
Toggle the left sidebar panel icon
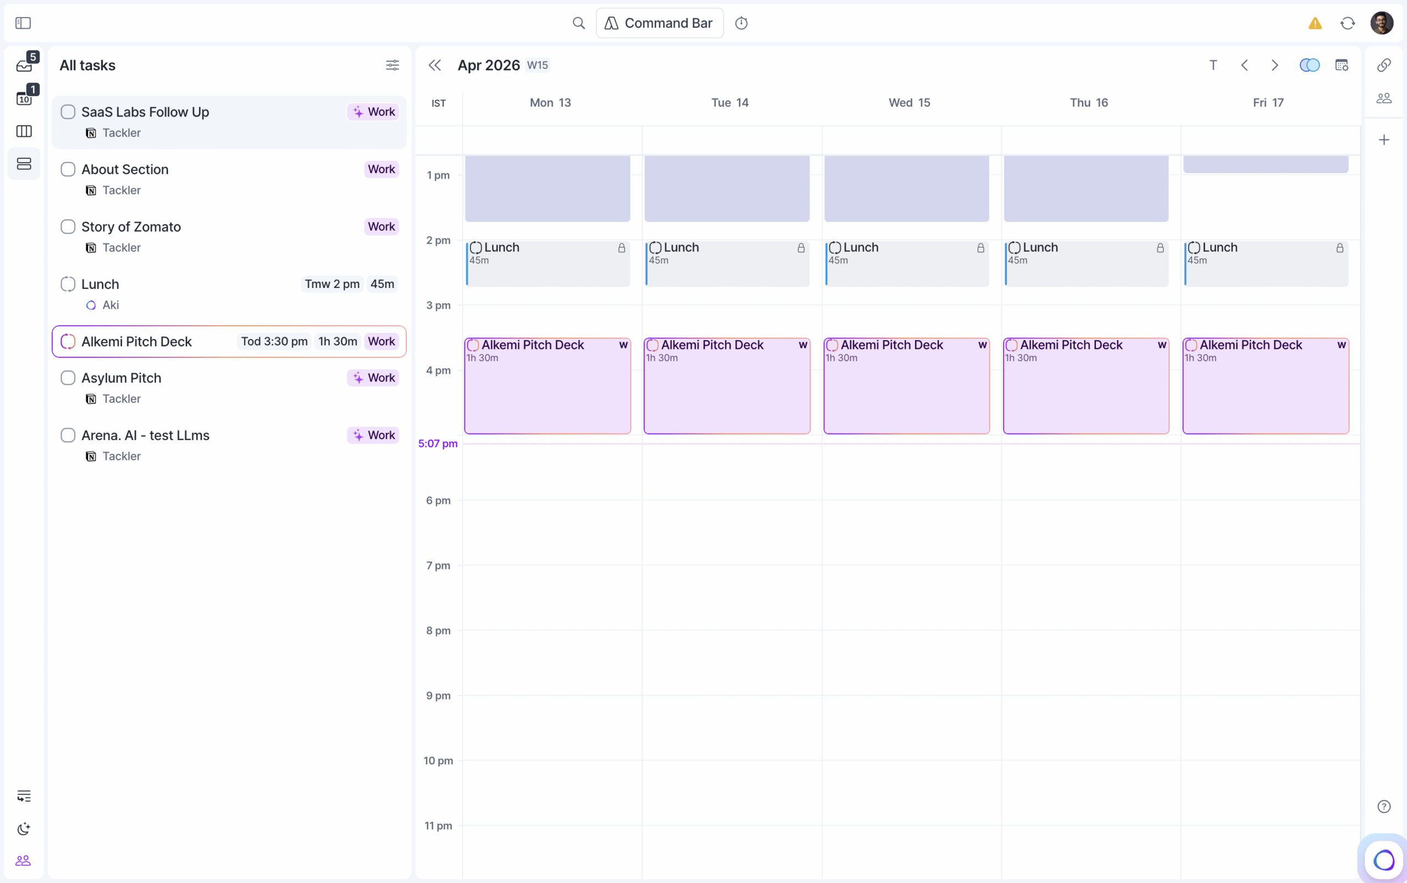click(23, 23)
